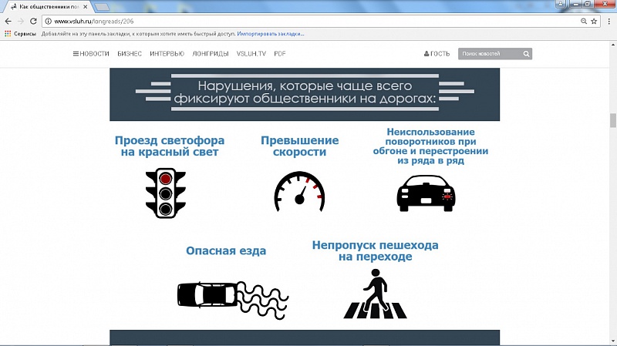617x346 pixels.
Task: Open Chrome menu with three dots
Action: (609, 21)
